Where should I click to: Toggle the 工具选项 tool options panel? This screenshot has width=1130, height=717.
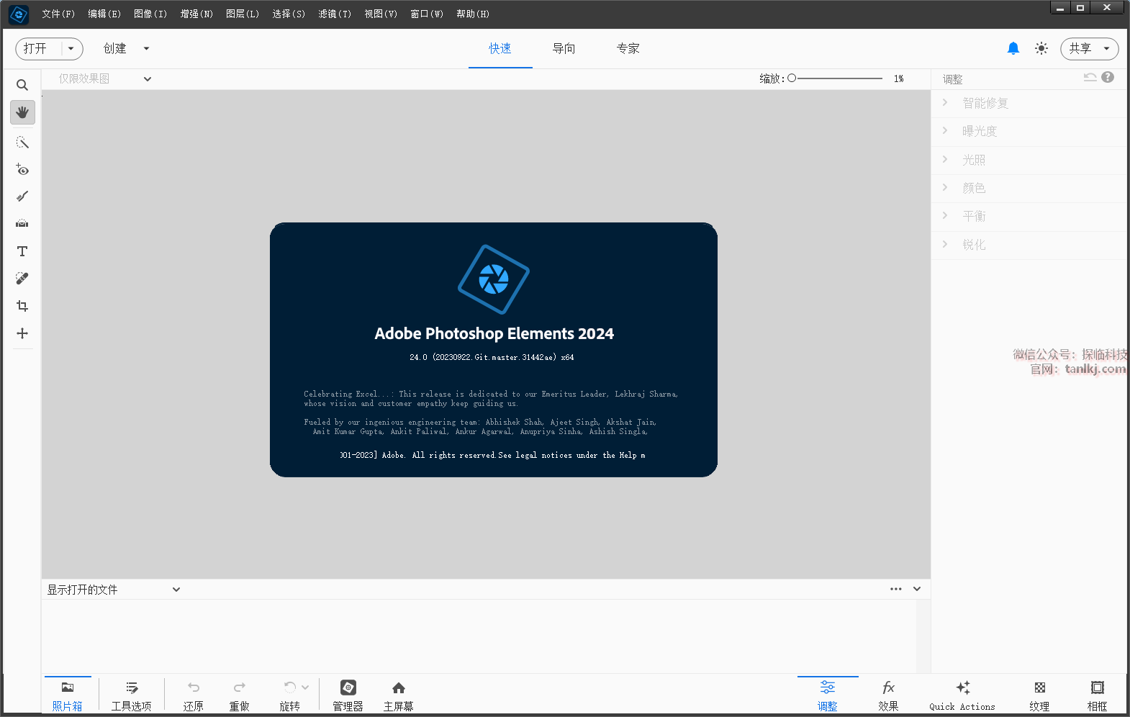[x=131, y=695]
